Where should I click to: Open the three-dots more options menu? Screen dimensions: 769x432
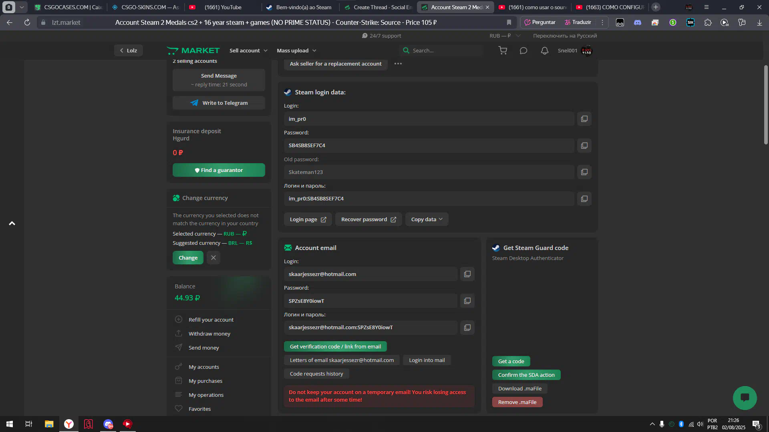point(398,64)
